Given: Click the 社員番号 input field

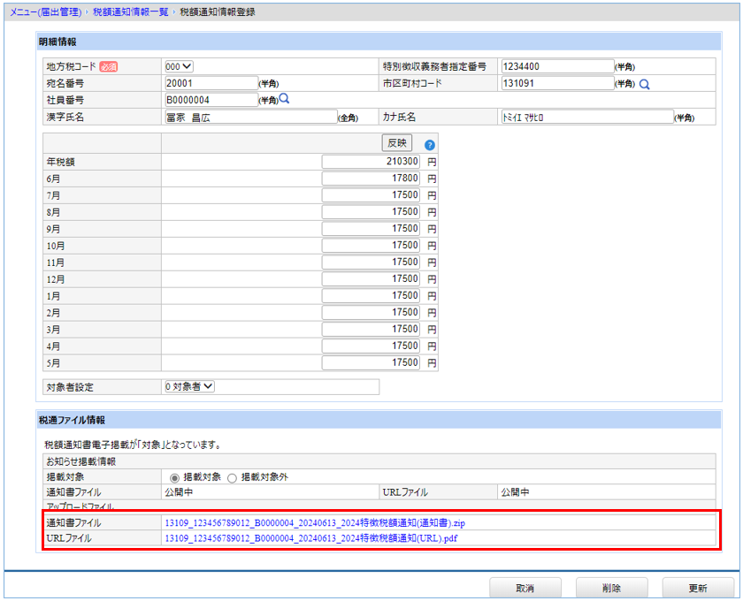Looking at the screenshot, I should (x=211, y=100).
